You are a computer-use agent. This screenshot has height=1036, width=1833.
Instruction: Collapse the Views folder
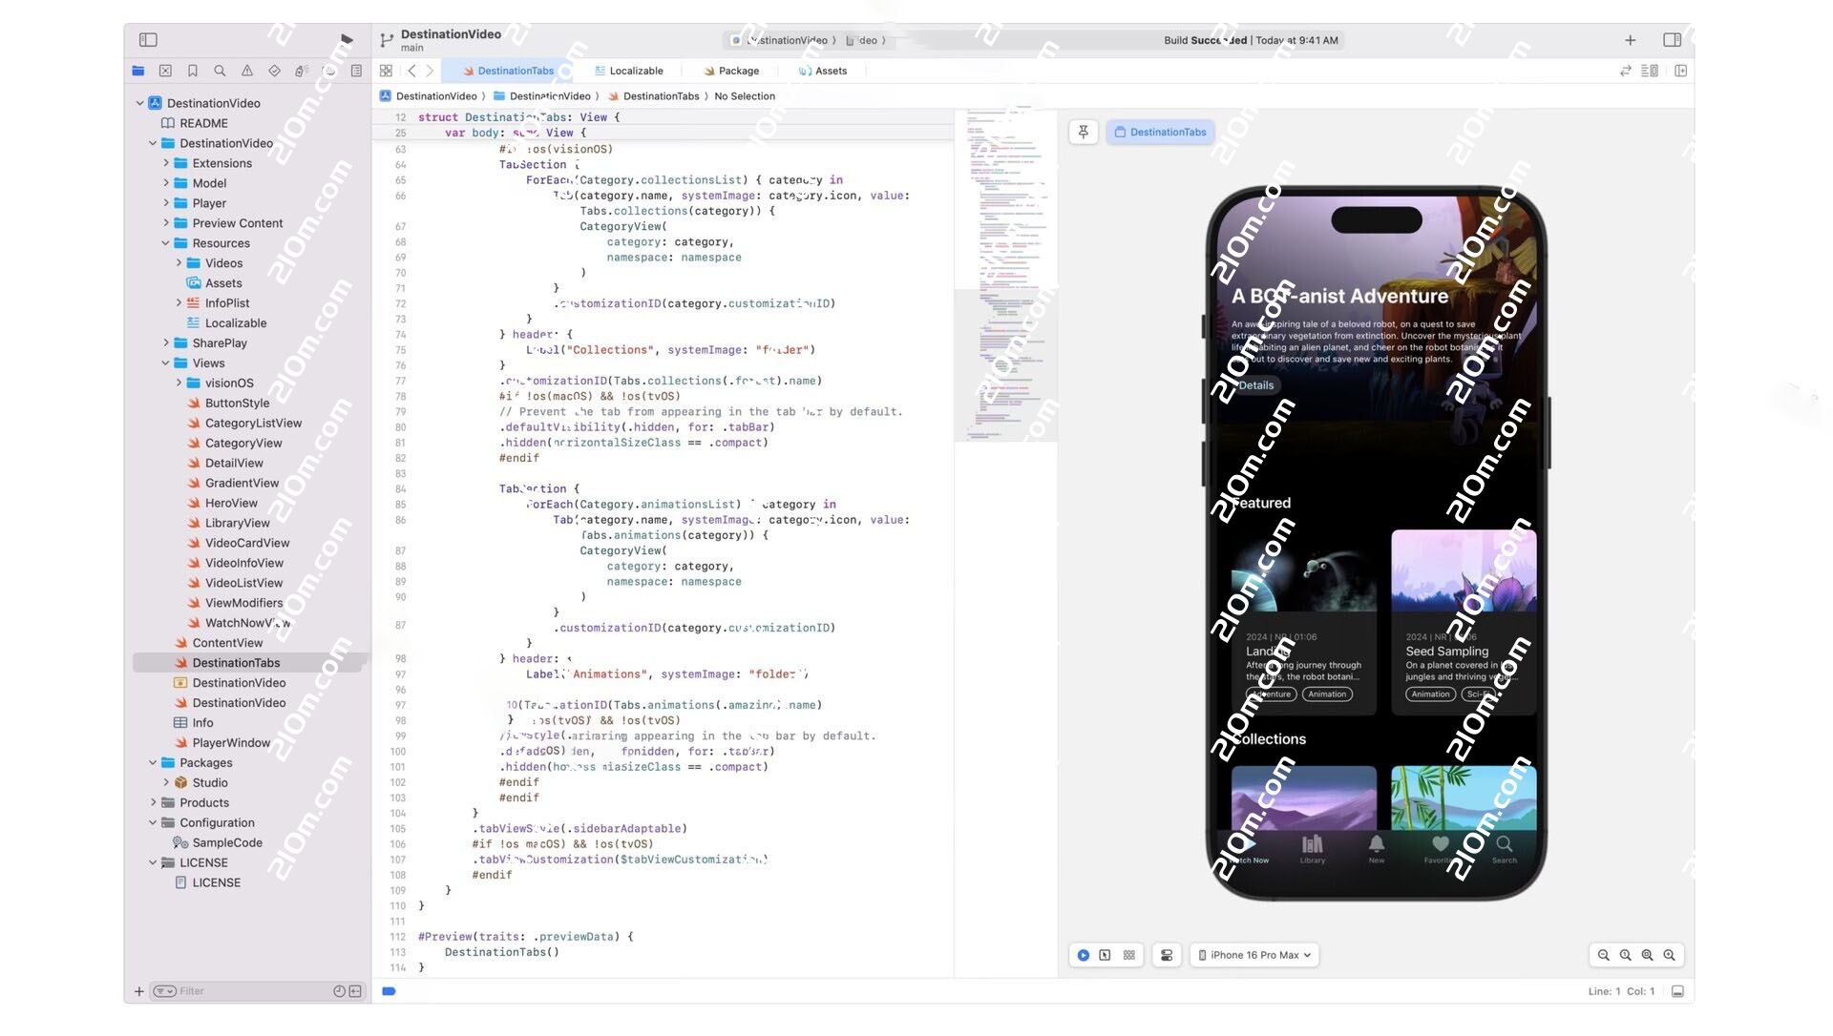pyautogui.click(x=166, y=363)
